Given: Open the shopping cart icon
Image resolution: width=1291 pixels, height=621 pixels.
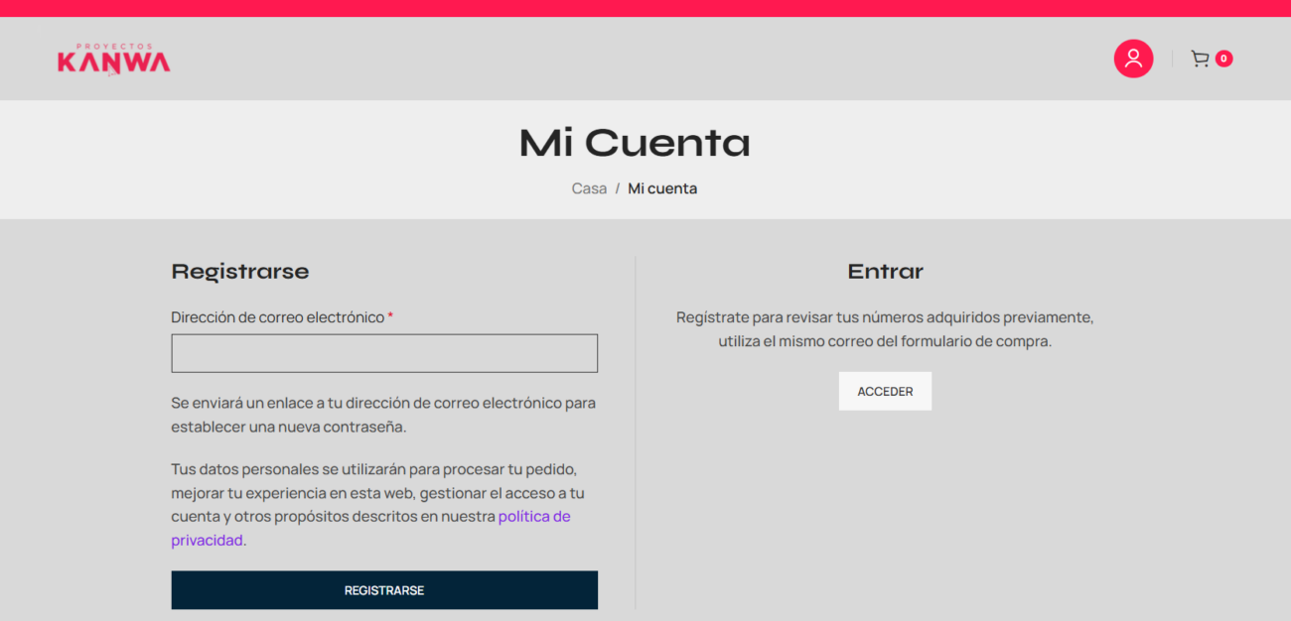Looking at the screenshot, I should [1200, 59].
